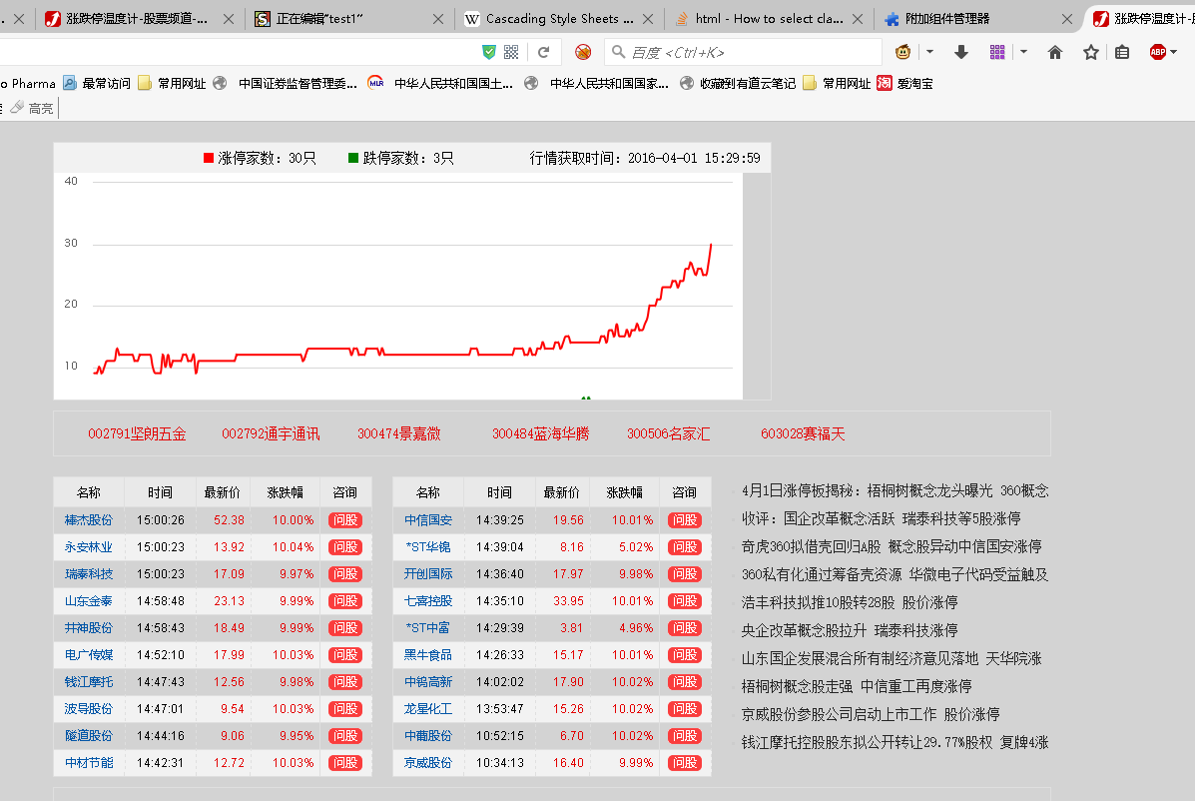Open stock link 300474景嘉微
This screenshot has height=801, width=1195.
398,433
